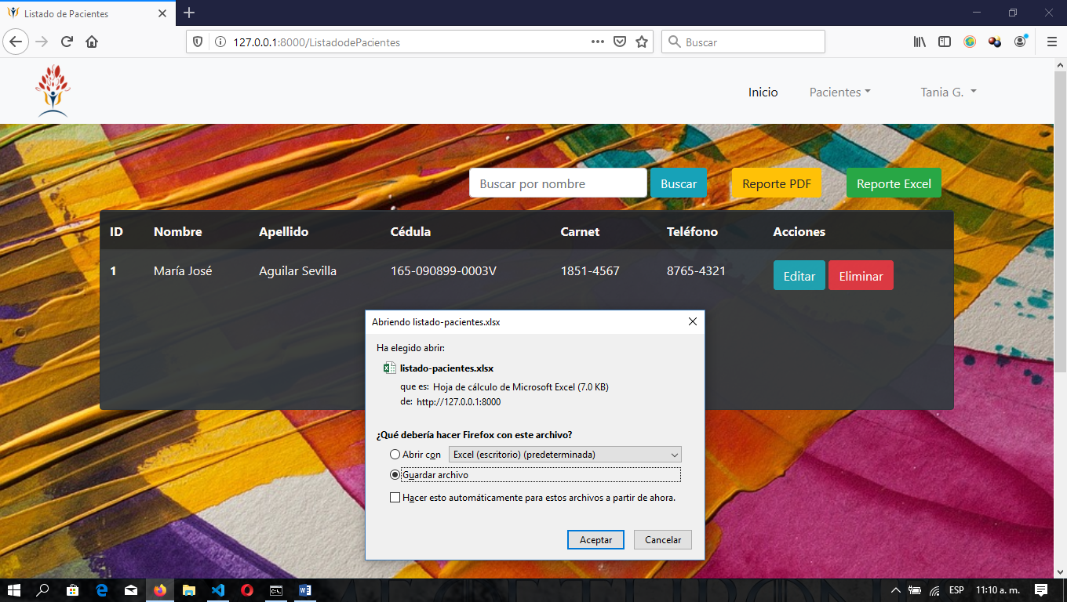Open the Firefox library icon

[x=920, y=42]
